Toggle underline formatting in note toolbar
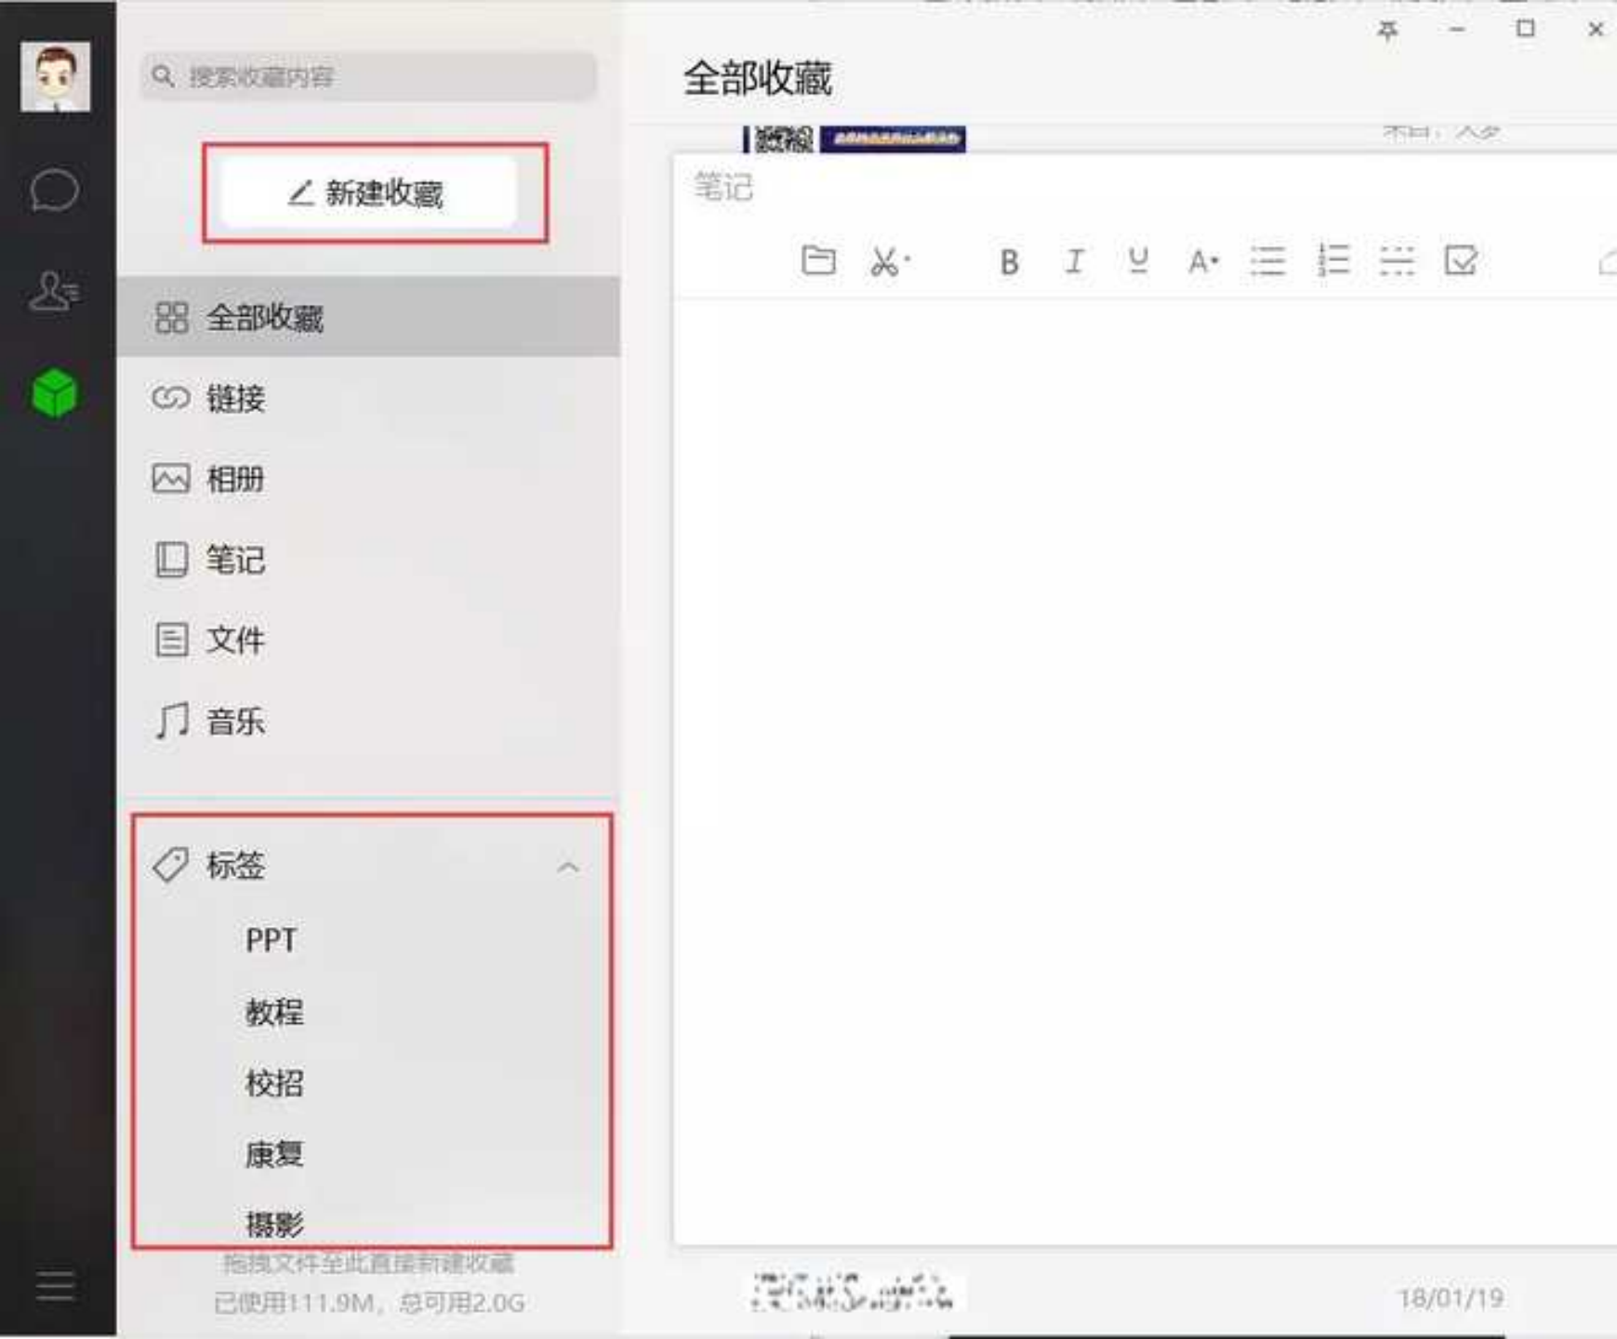1617x1339 pixels. click(1138, 261)
